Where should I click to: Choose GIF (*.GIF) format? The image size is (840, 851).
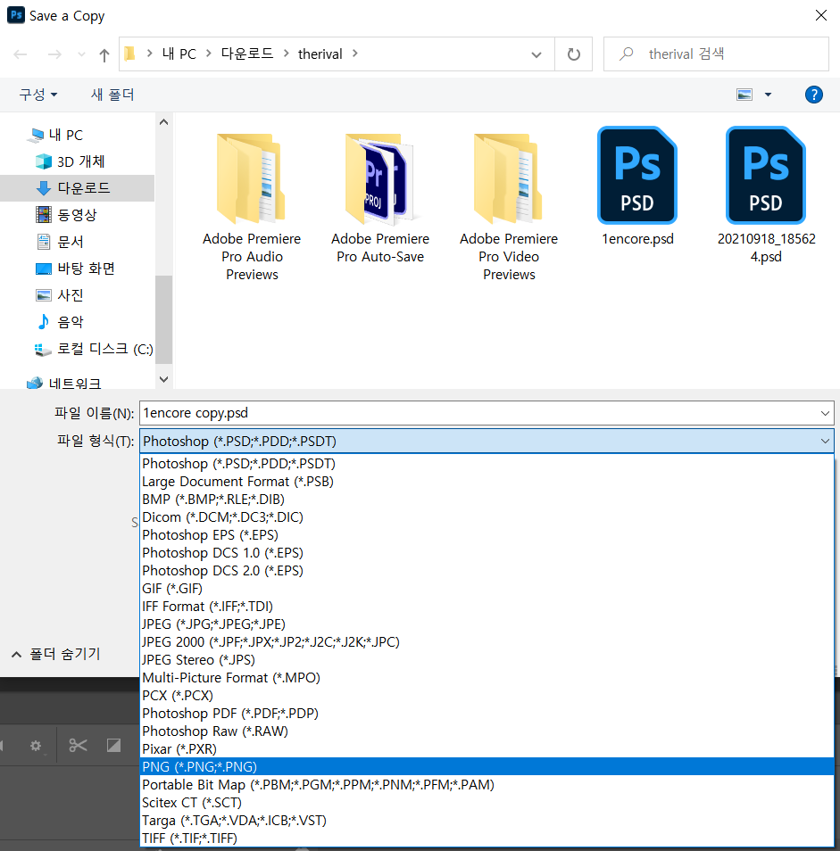point(487,589)
